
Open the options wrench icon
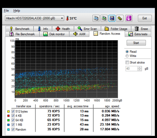120,18
